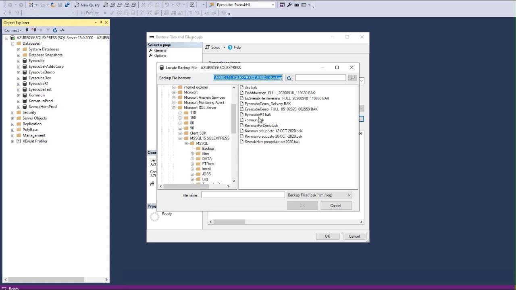Click Cancel in Locate Backup File dialog
The image size is (516, 290).
[x=336, y=206]
